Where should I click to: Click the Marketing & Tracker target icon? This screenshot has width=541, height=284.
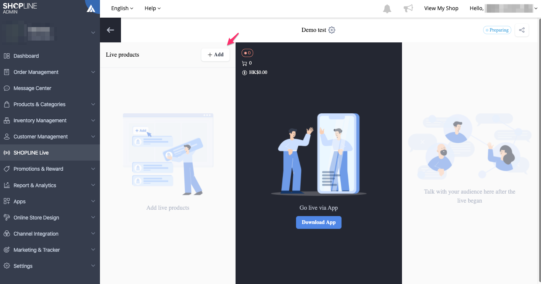click(x=7, y=250)
